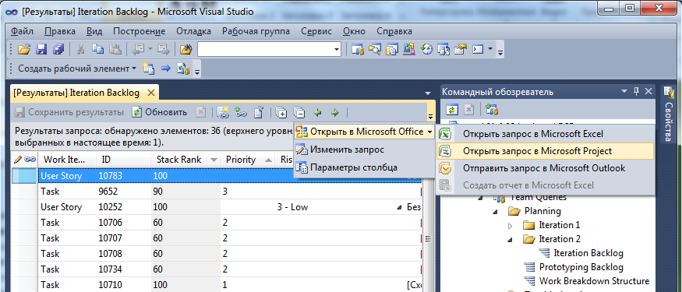The image size is (682, 292).
Task: Click the Paste clipboard icon
Action: (115, 50)
